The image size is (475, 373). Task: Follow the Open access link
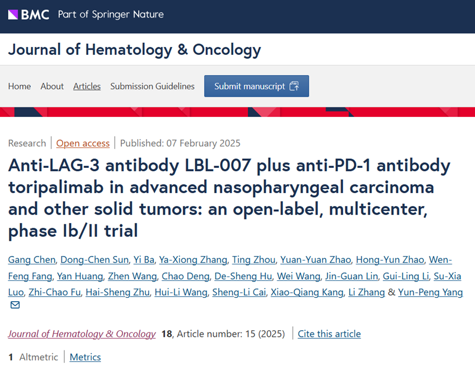tap(83, 143)
